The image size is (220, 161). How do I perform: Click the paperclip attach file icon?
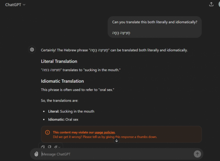36,154
